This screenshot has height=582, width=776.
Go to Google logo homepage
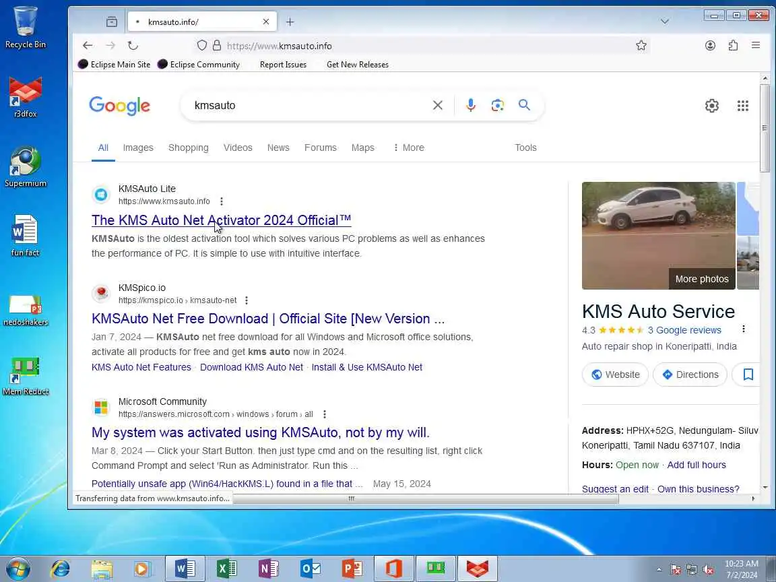tap(119, 105)
